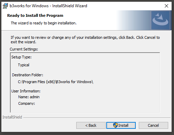This screenshot has width=174, height=135.
Task: Click the destination folder path text
Action: point(55,82)
